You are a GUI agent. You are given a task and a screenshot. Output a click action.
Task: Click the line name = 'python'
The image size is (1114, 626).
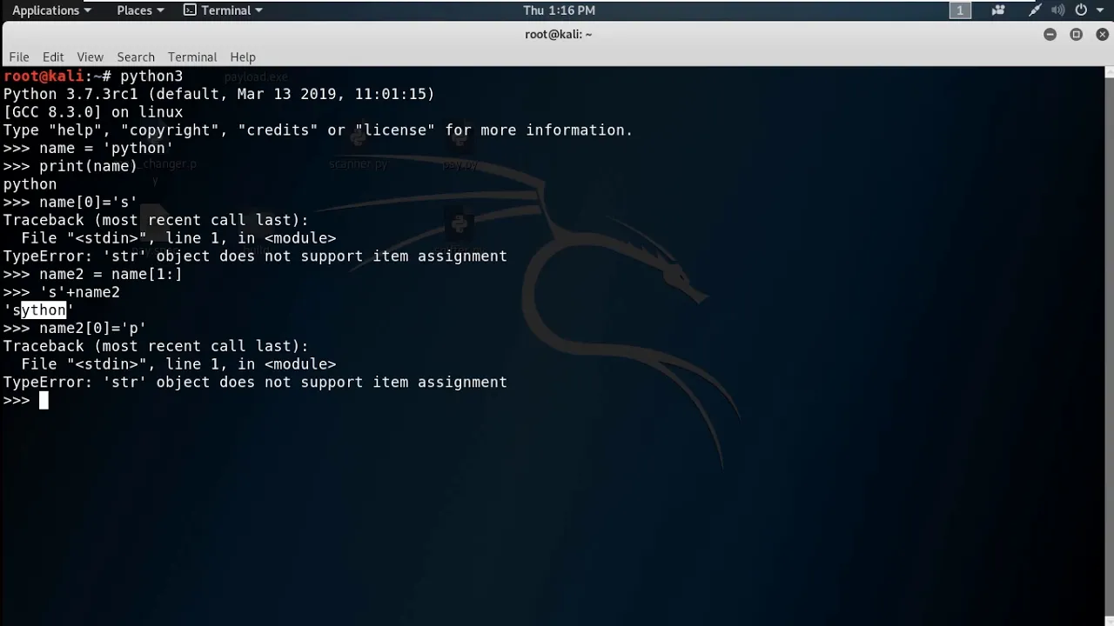coord(88,148)
